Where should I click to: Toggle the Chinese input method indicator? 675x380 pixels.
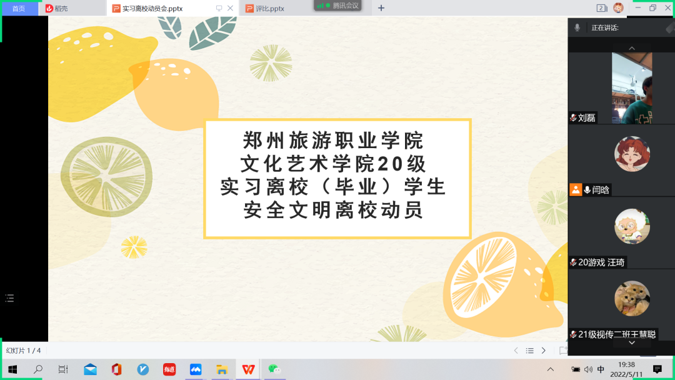tap(601, 369)
